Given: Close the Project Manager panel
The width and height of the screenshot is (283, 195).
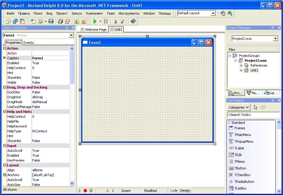Looking at the screenshot, I should [x=279, y=28].
